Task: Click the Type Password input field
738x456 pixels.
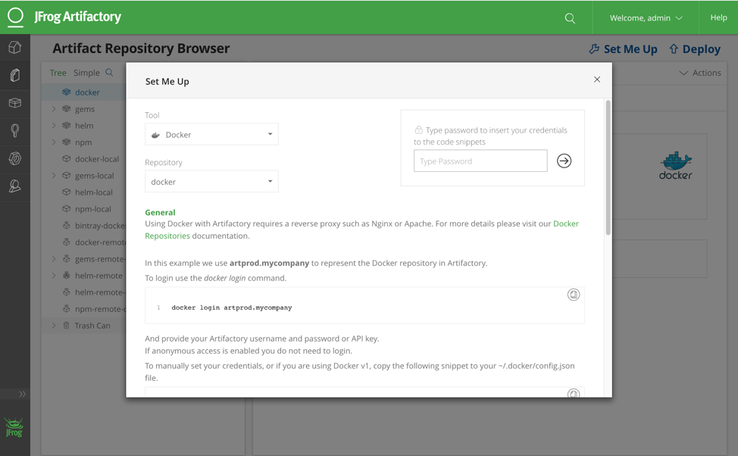Action: pos(480,161)
